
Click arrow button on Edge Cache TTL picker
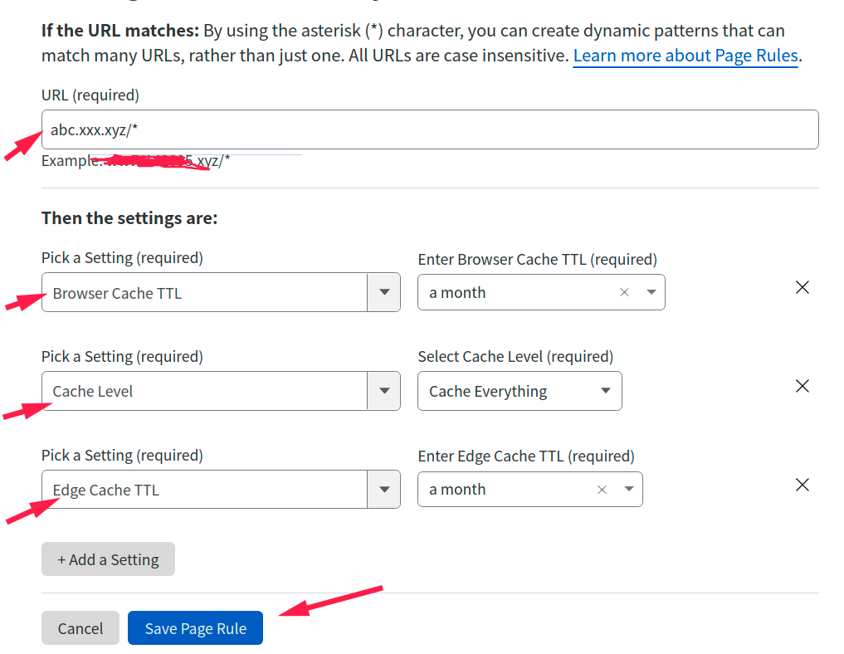pos(383,490)
